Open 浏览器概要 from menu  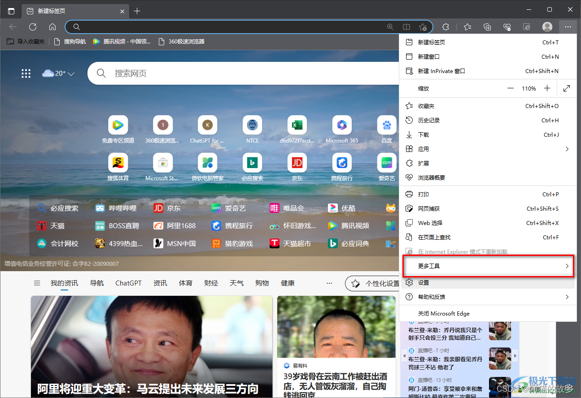point(488,177)
